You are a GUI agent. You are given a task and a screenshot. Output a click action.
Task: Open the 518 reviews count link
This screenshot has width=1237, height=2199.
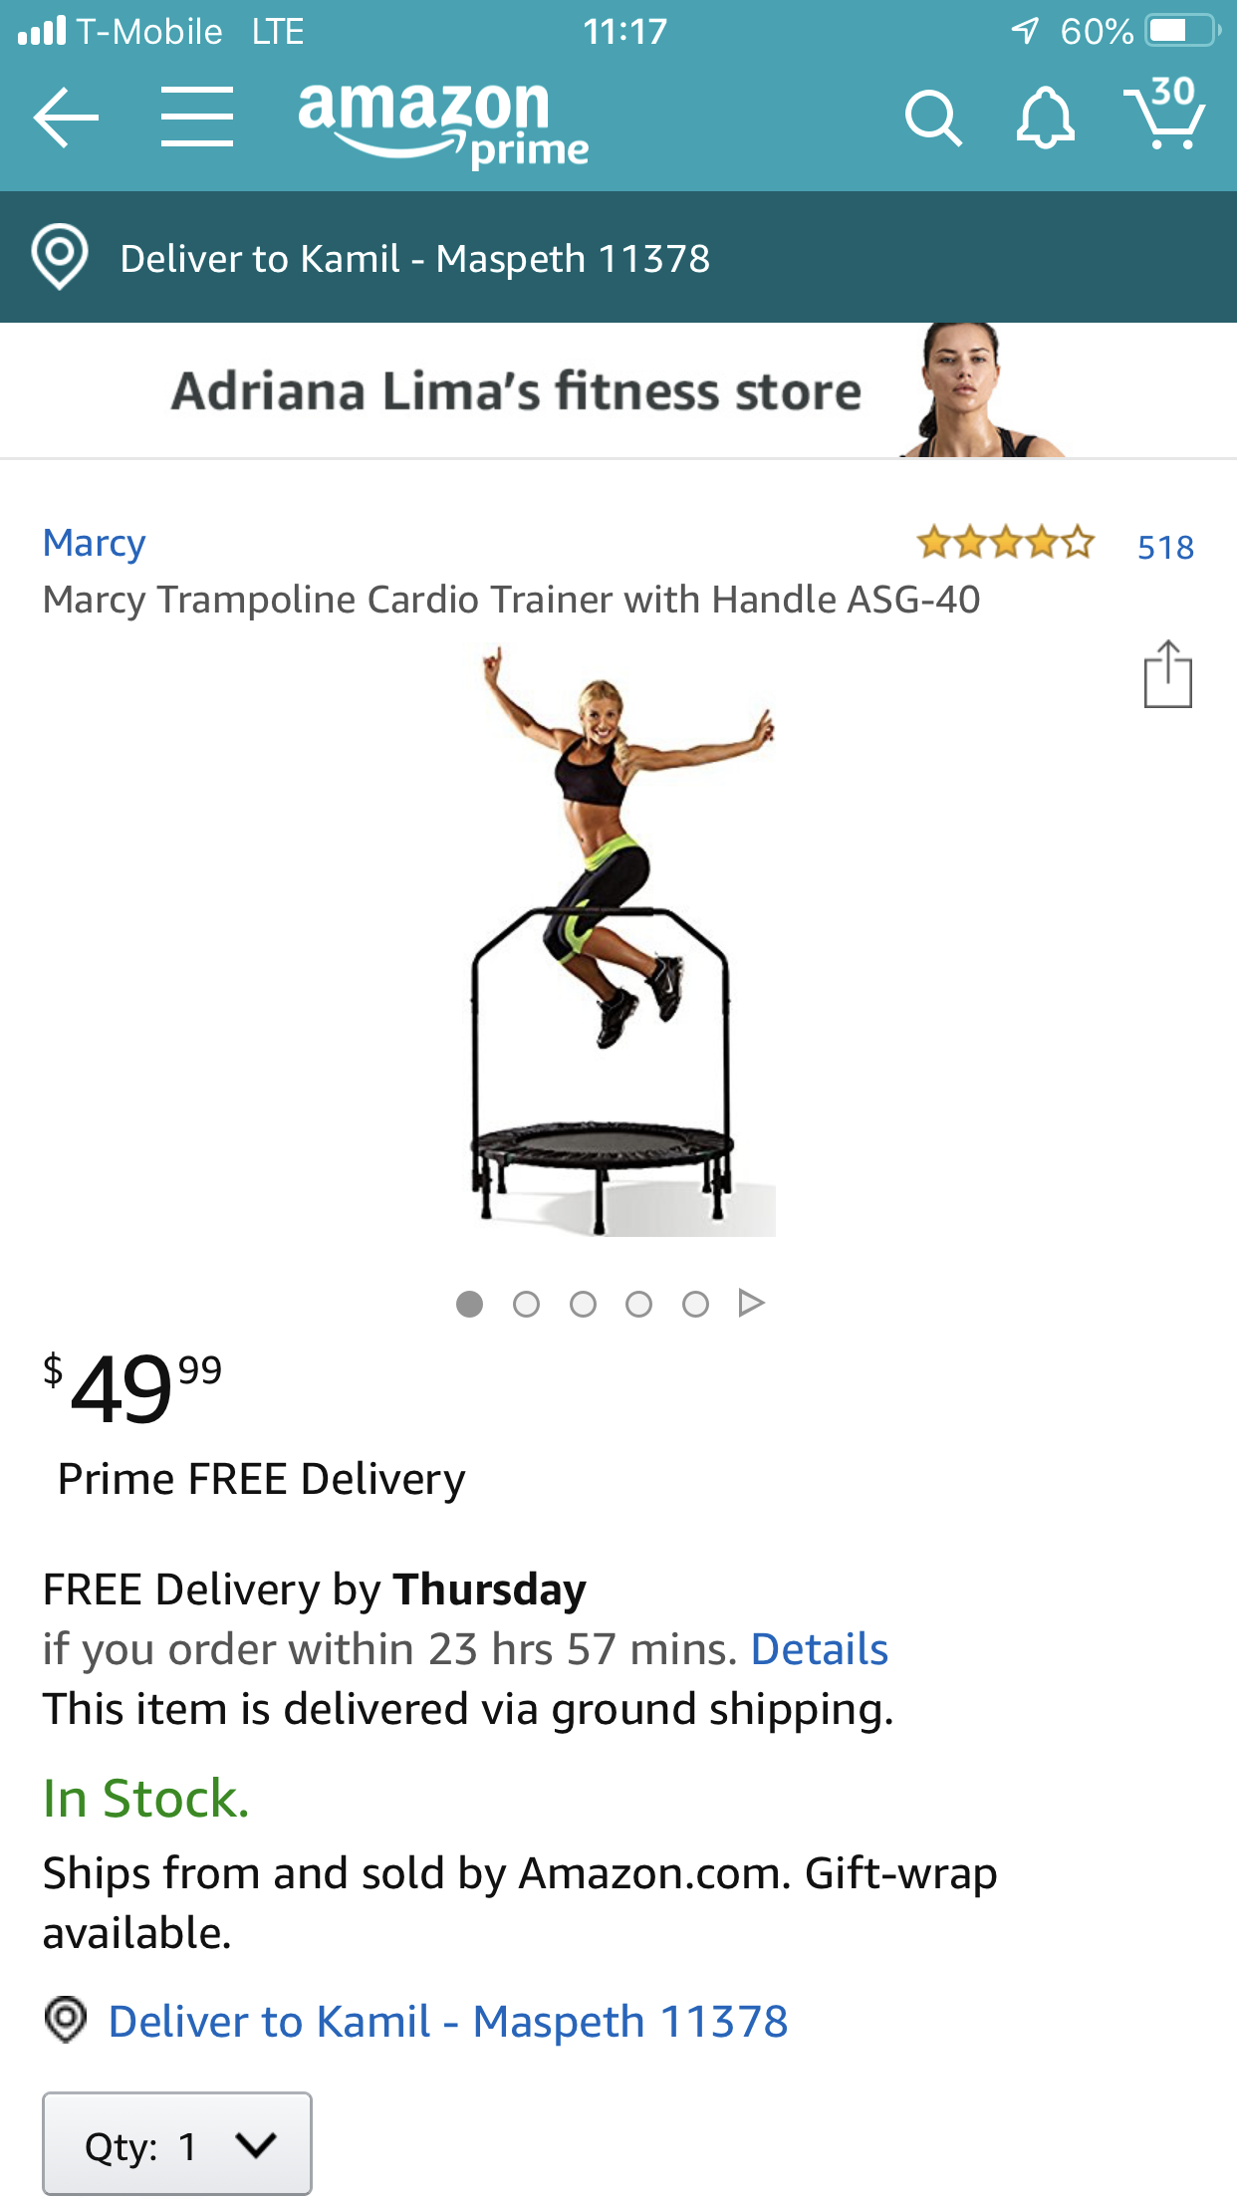(1165, 547)
